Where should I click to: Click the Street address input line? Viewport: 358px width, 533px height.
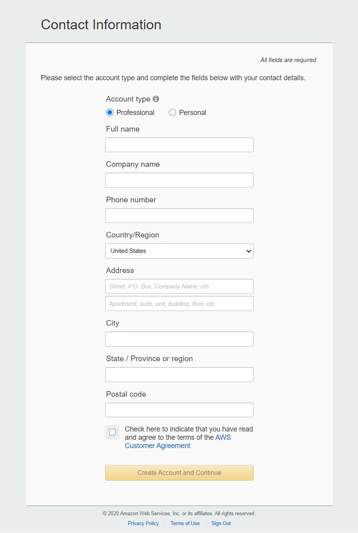click(179, 286)
